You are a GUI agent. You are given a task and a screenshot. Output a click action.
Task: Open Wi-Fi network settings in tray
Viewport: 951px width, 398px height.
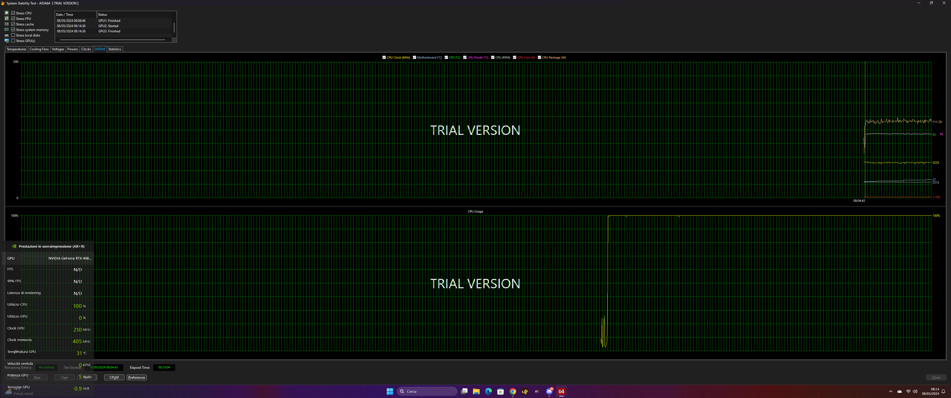[x=908, y=391]
